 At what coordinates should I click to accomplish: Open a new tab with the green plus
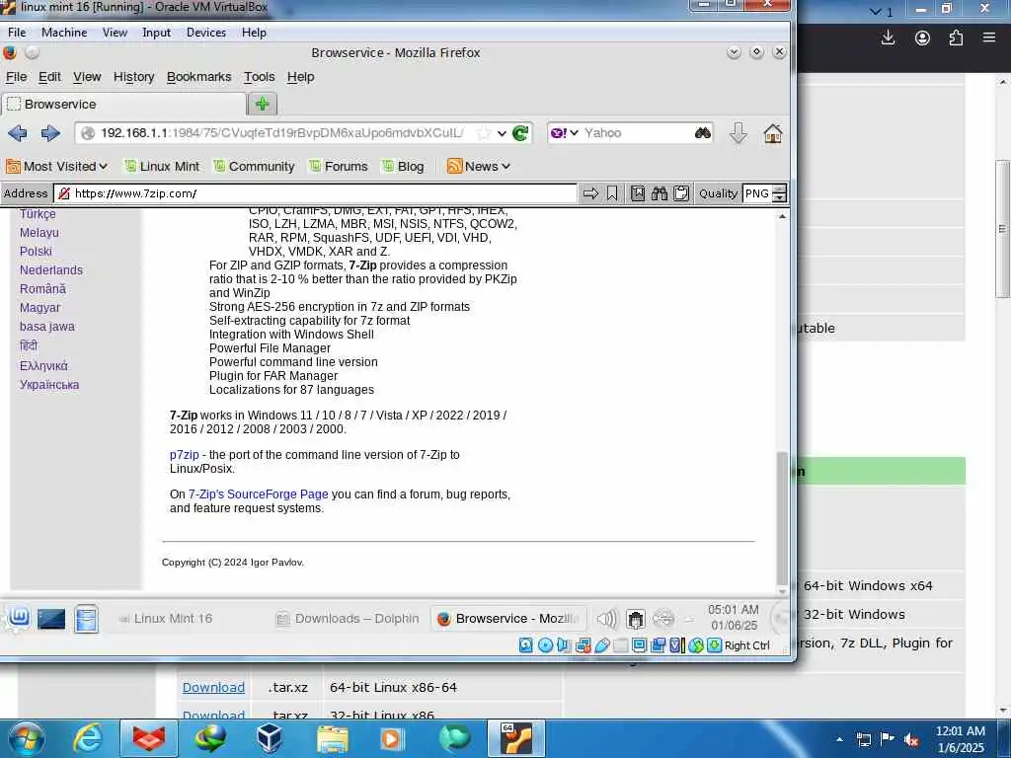[x=262, y=104]
